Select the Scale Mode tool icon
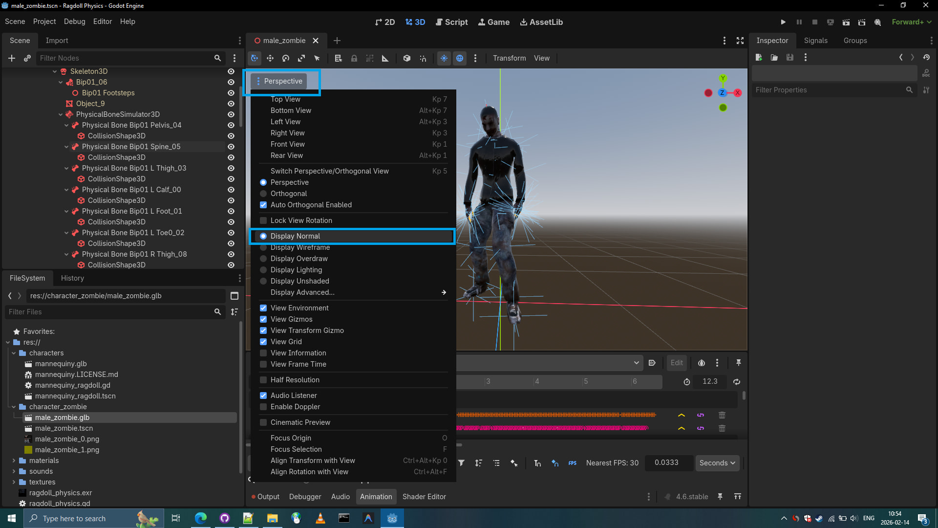The height and width of the screenshot is (528, 938). (x=301, y=58)
